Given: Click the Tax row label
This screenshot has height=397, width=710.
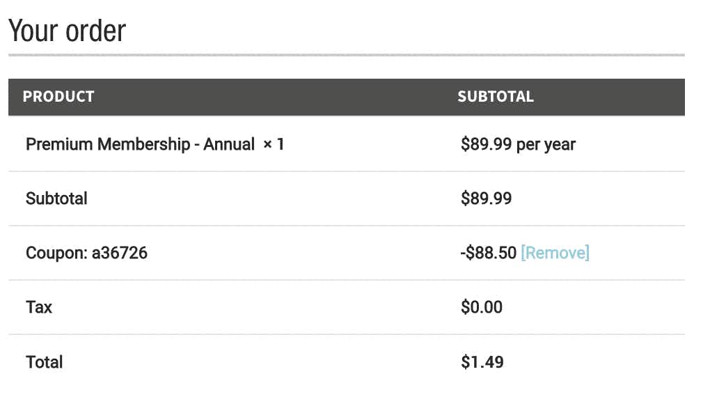Looking at the screenshot, I should 39,307.
